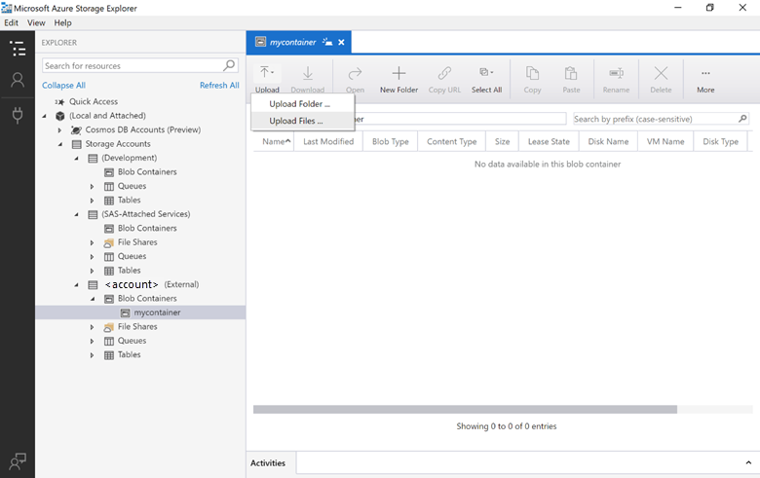This screenshot has width=760, height=478.
Task: Expand the Cosmos DB Accounts node
Action: point(59,129)
